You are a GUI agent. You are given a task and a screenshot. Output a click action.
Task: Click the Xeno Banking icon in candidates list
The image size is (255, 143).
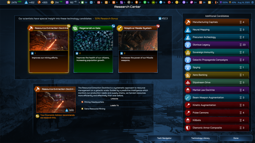(188, 75)
